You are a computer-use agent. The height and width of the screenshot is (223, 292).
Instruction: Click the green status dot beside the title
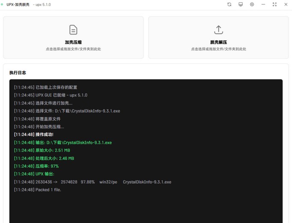pos(2,5)
